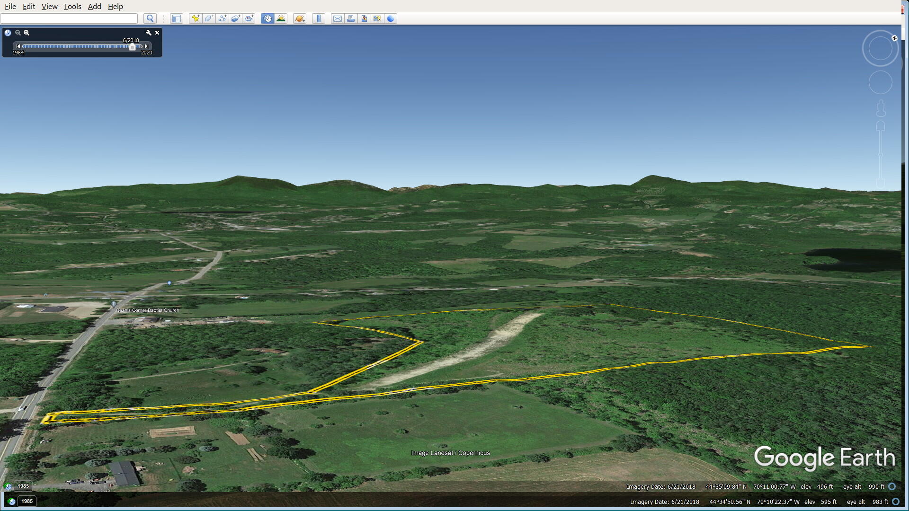Select the Add Polygon tool
Screen dimensions: 909x511
(209, 18)
